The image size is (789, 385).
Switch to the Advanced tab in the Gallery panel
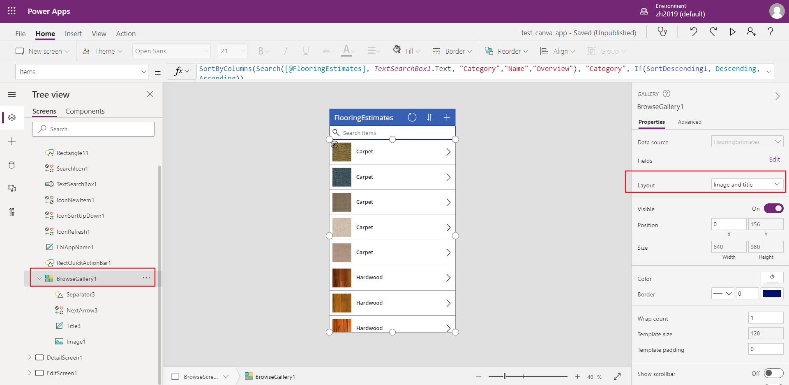(690, 122)
